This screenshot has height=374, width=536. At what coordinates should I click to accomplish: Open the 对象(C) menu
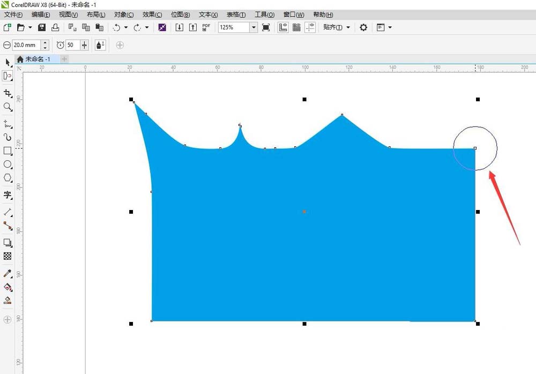tap(124, 14)
